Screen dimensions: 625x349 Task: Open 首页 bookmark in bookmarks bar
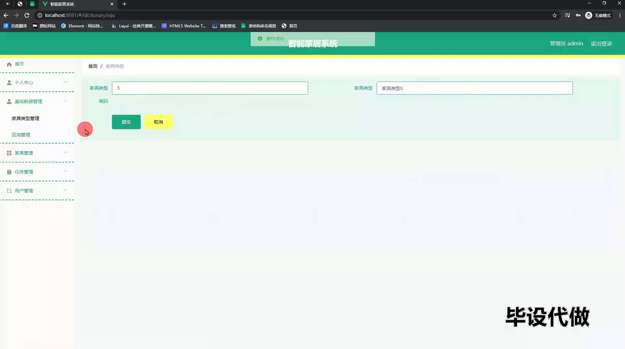point(289,26)
